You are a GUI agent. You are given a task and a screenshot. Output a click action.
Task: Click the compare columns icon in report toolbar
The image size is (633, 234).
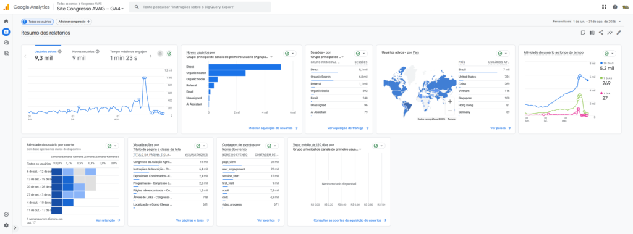click(x=592, y=33)
